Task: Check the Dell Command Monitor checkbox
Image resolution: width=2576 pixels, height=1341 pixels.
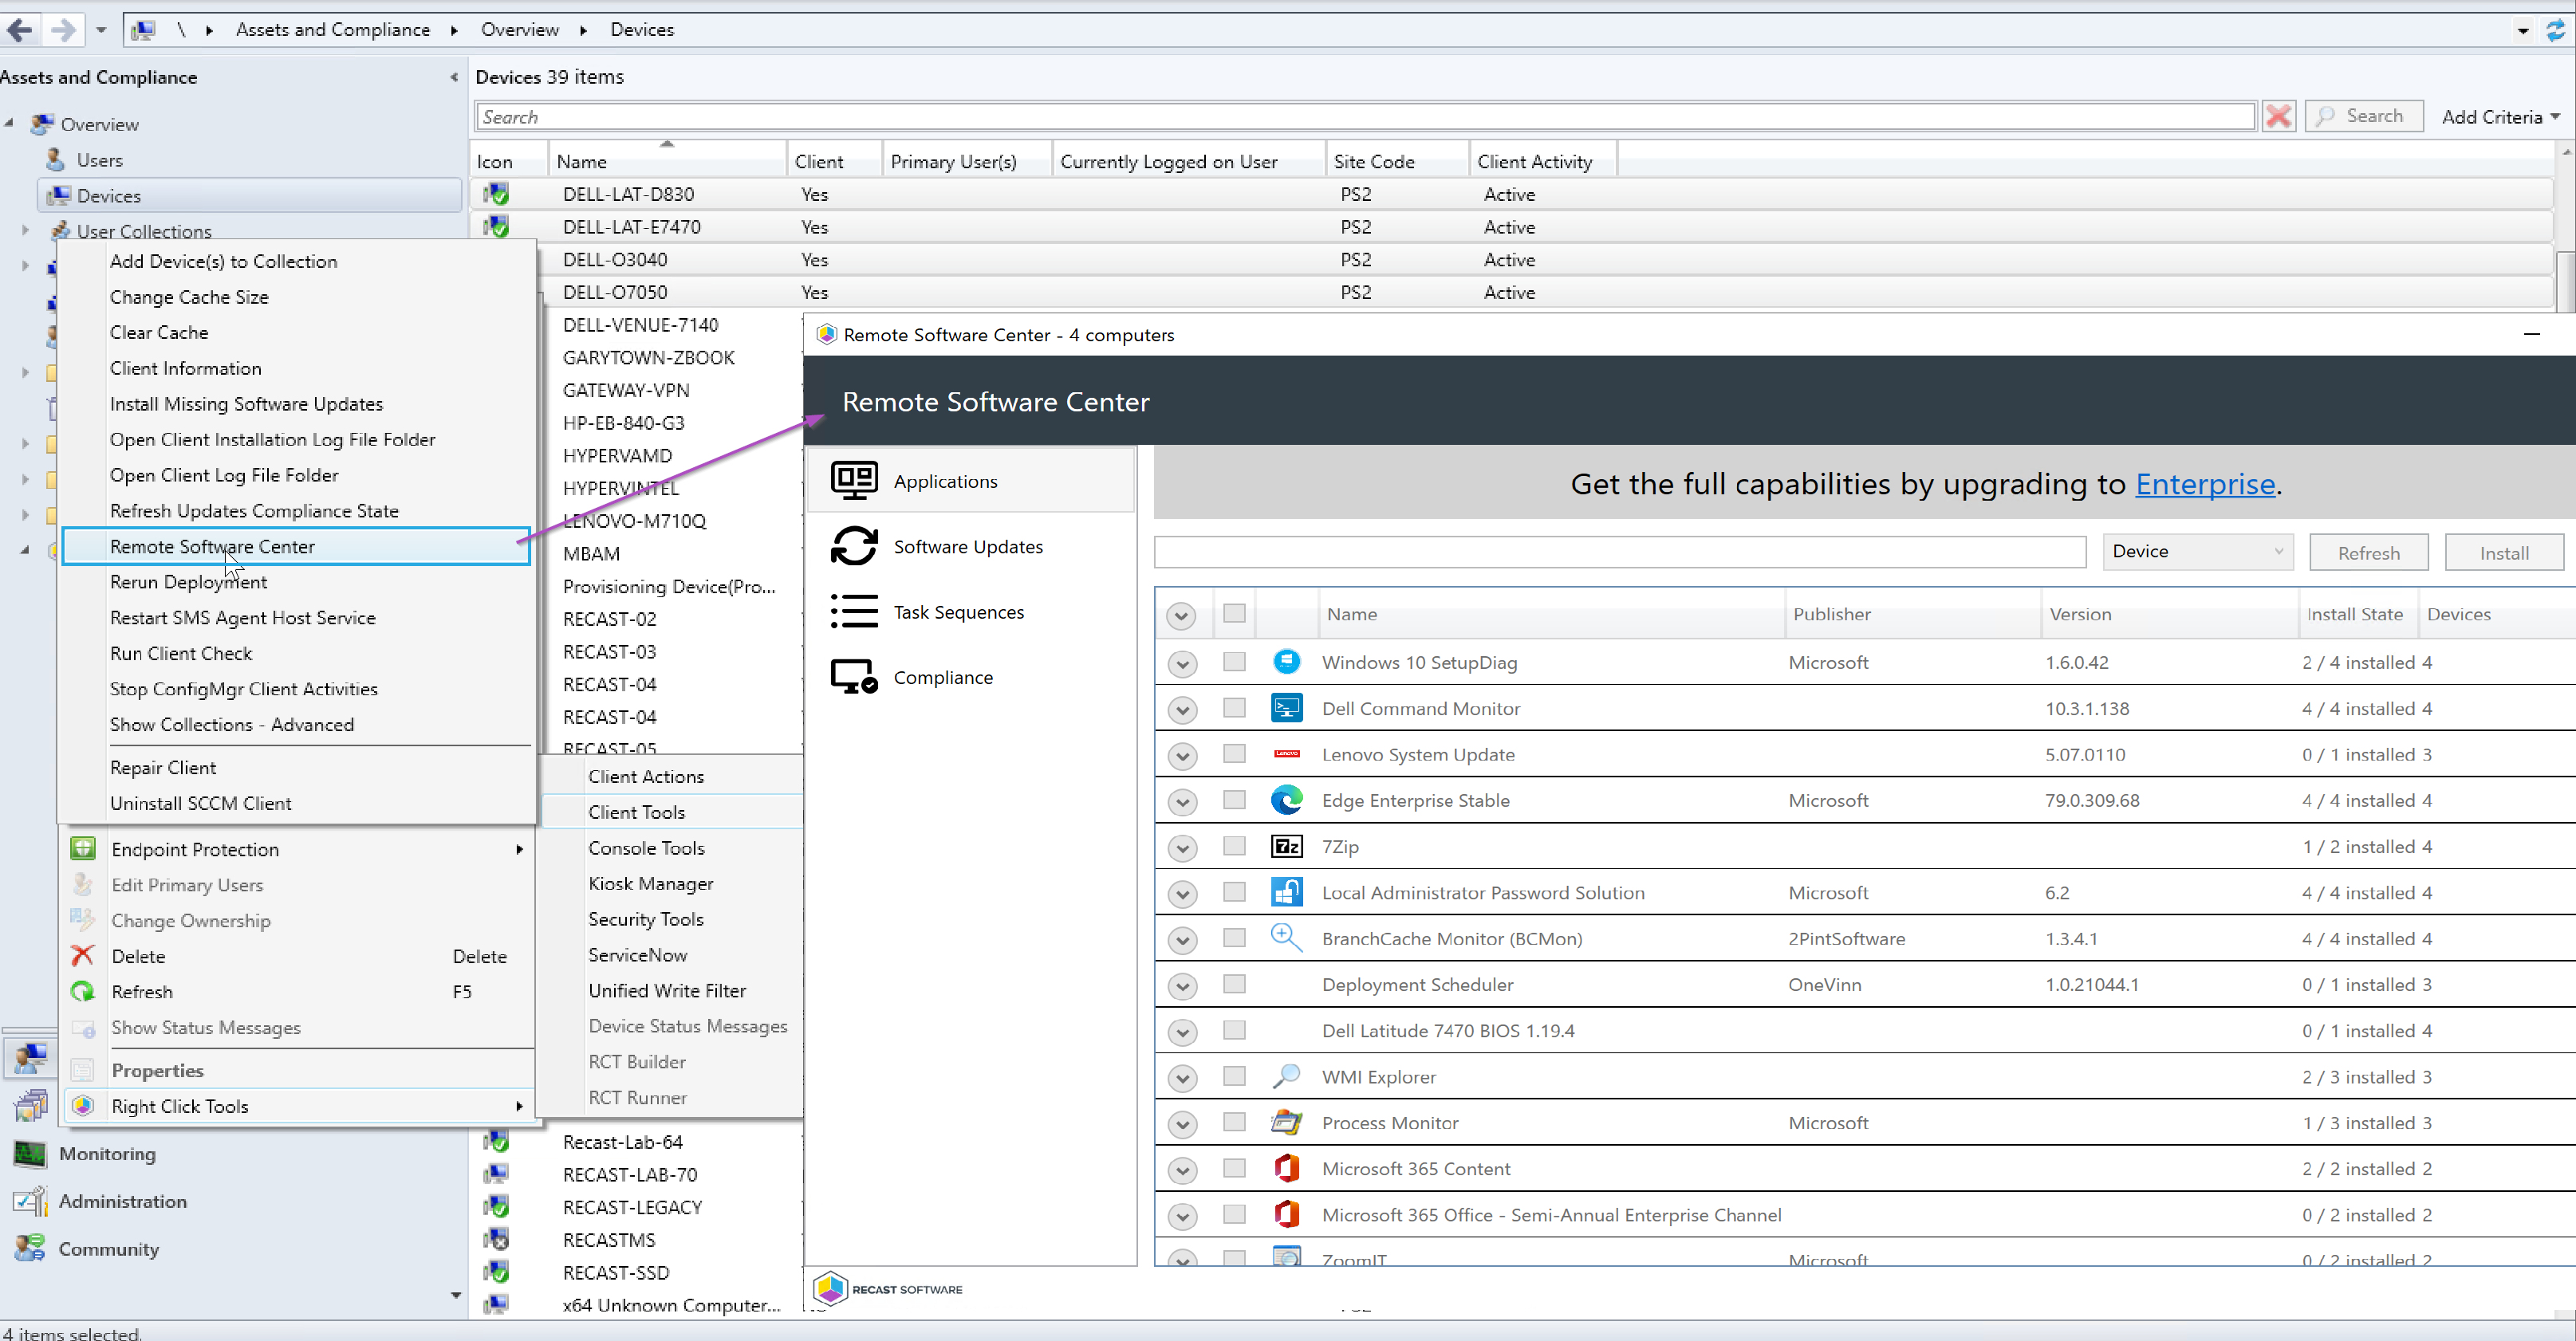Action: click(x=1234, y=707)
